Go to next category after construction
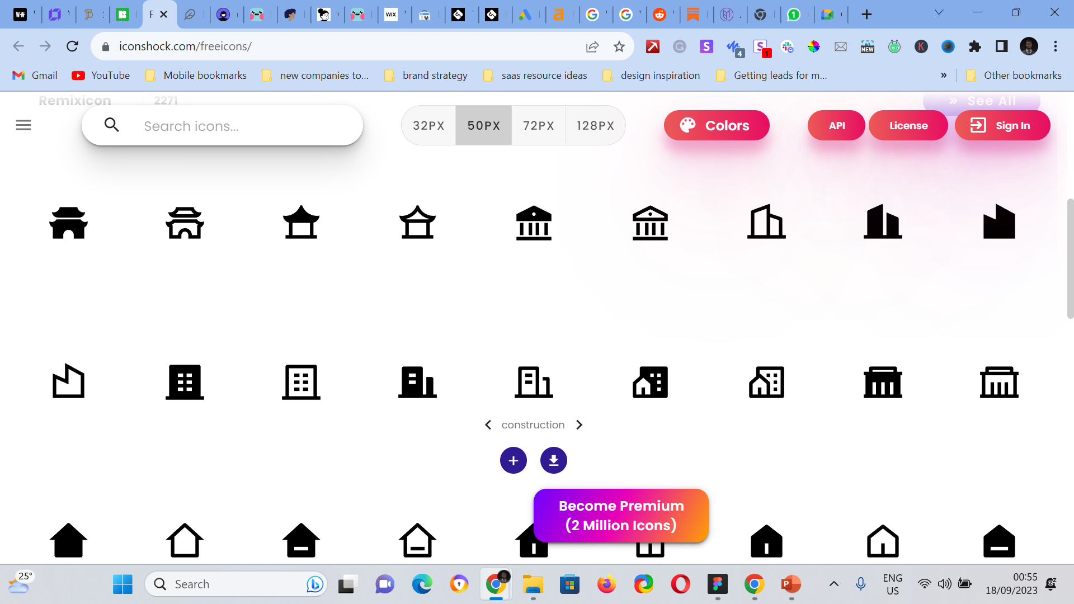 coord(580,425)
